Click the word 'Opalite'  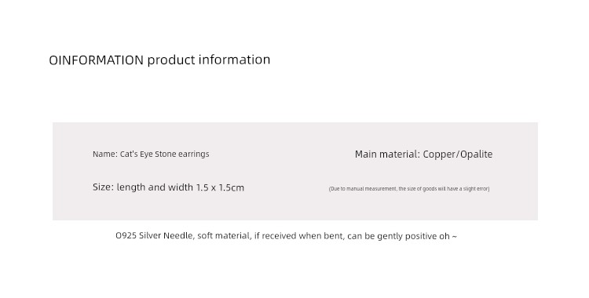(477, 154)
